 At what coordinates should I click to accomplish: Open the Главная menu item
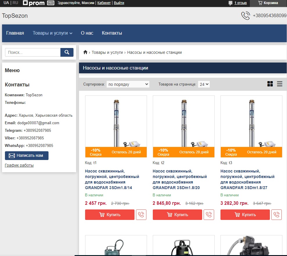tap(15, 33)
